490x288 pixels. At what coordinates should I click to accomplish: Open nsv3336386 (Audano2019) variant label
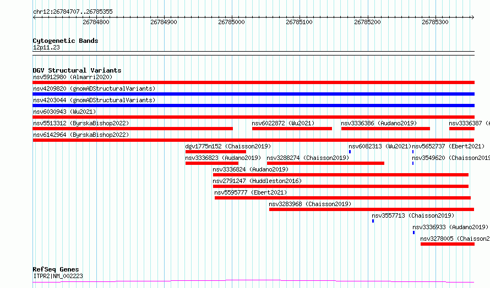379,123
